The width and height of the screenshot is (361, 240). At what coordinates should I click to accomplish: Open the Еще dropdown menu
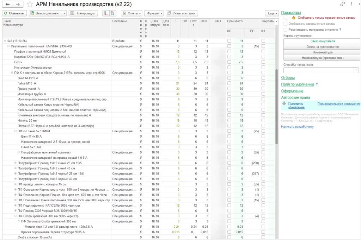click(x=272, y=13)
